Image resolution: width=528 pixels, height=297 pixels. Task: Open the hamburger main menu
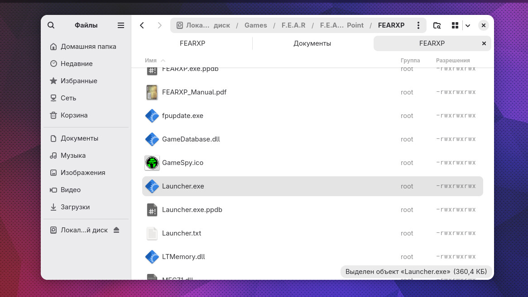tap(121, 25)
